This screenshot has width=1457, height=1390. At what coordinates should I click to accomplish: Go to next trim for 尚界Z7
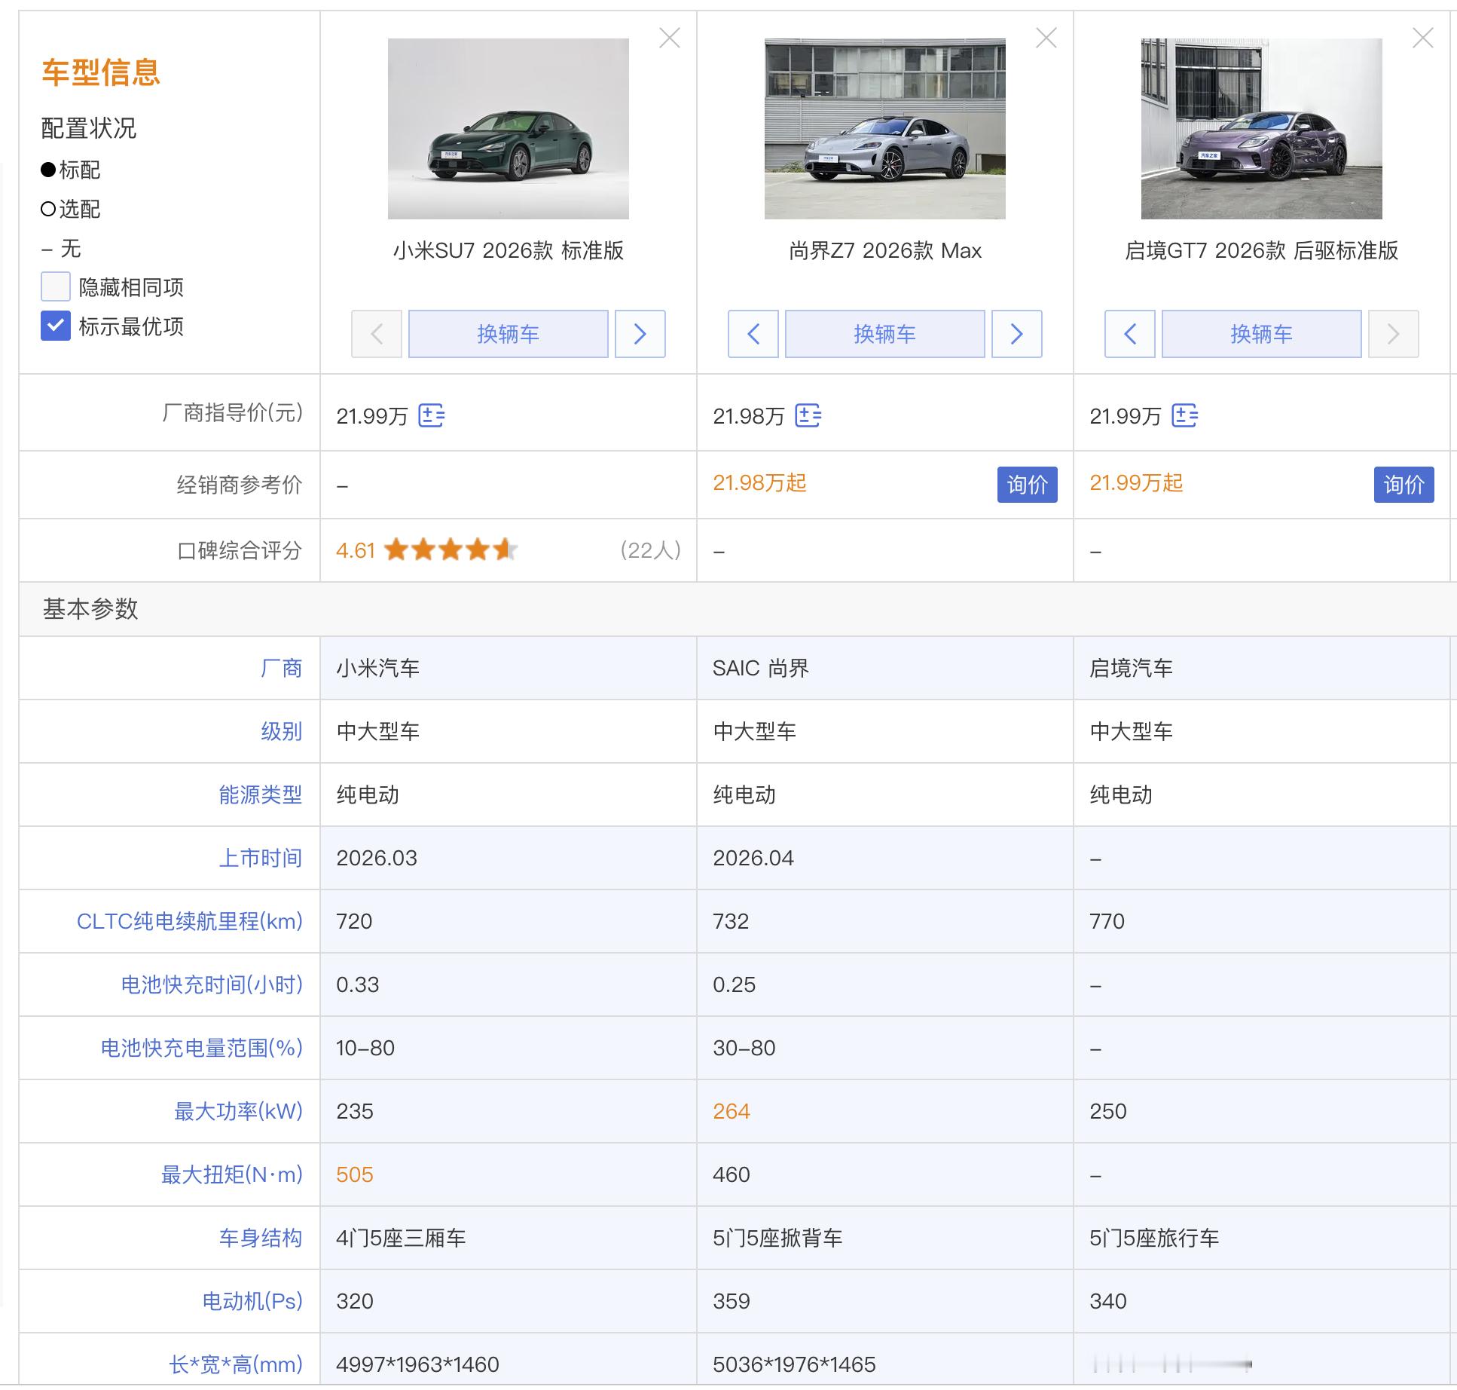(x=1017, y=334)
